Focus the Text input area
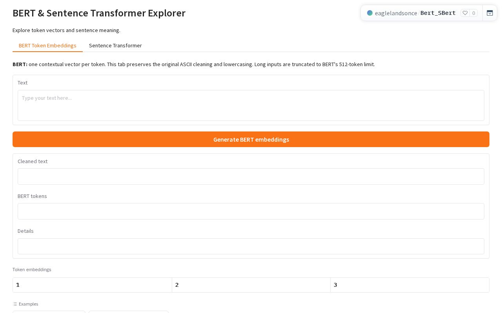Viewport: 502px width, 313px height. click(251, 106)
